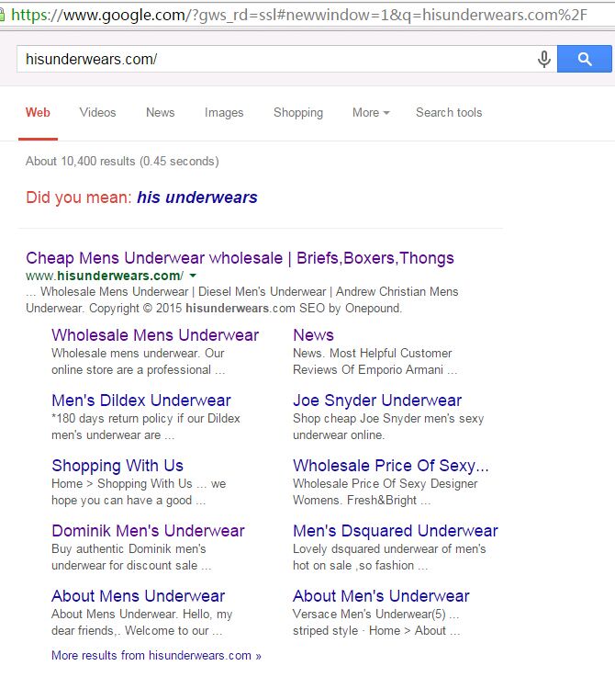
Task: Click 'More results from hisunderwears.com »'
Action: 156,655
